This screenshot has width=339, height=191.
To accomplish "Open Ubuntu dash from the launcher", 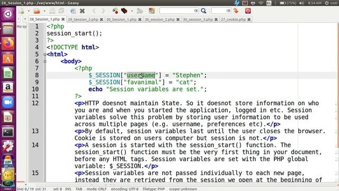I will (x=8, y=14).
